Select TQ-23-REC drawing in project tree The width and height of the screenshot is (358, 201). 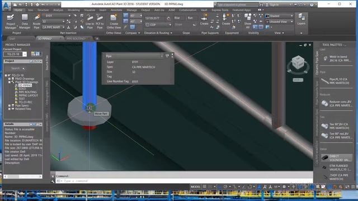coord(25,102)
